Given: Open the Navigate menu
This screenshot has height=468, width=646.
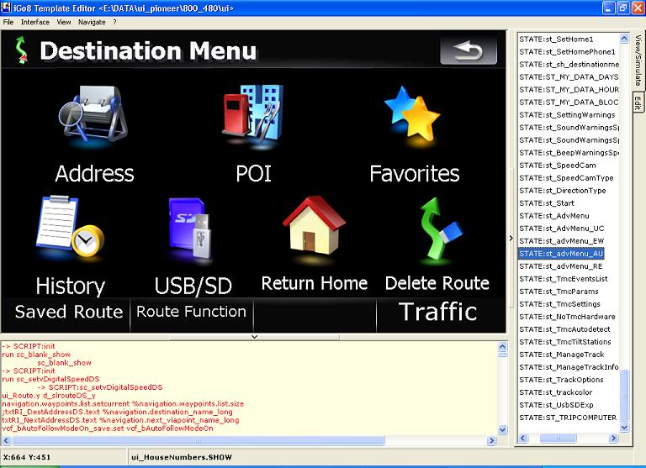Looking at the screenshot, I should [92, 22].
